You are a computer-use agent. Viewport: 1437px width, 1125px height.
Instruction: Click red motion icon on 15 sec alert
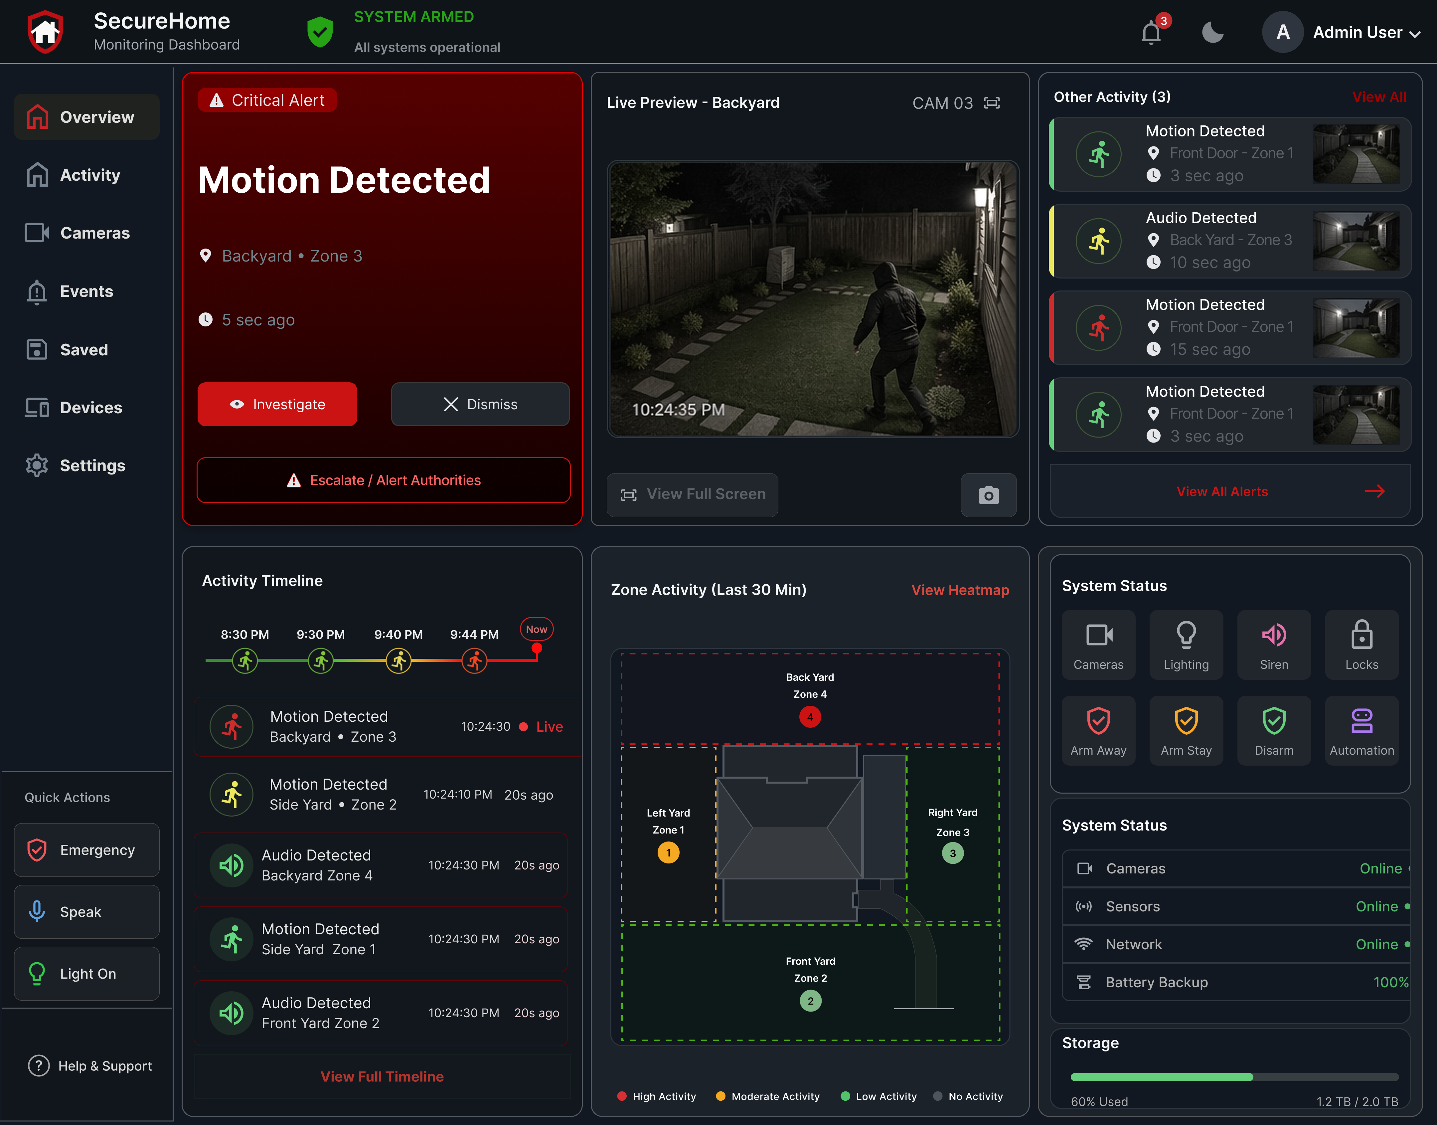tap(1098, 328)
